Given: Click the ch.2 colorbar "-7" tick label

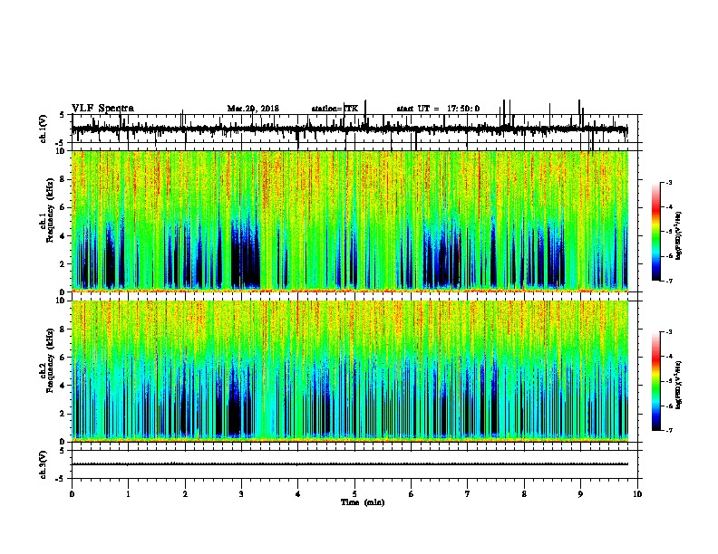Looking at the screenshot, I should click(x=668, y=431).
